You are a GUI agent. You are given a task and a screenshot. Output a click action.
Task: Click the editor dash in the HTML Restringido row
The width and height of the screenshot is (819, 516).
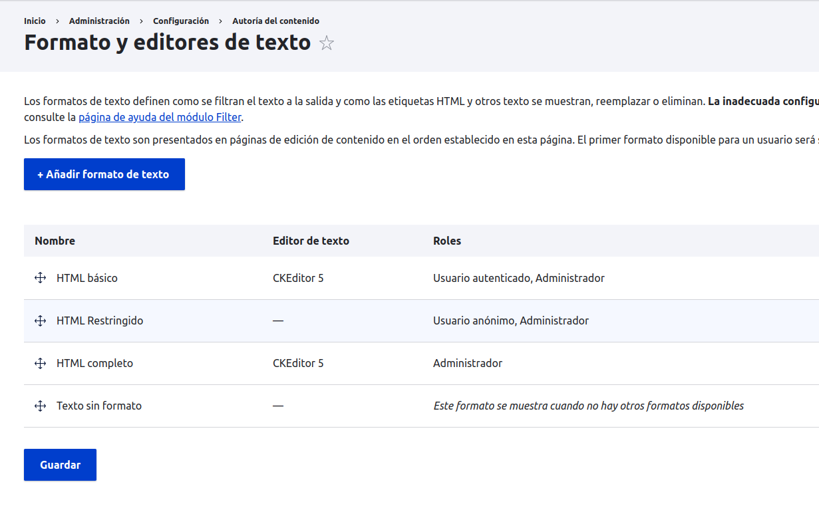[278, 321]
